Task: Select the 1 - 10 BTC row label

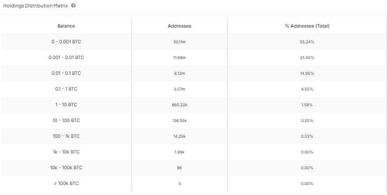Action: 66,105
